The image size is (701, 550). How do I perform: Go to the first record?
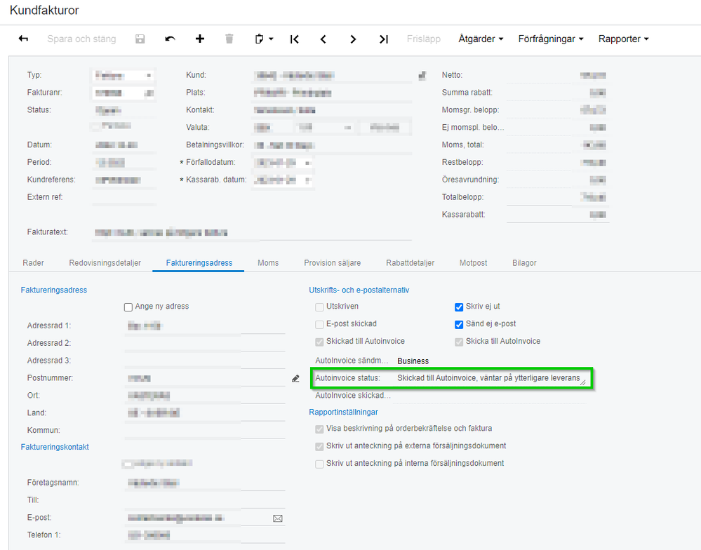coord(294,39)
